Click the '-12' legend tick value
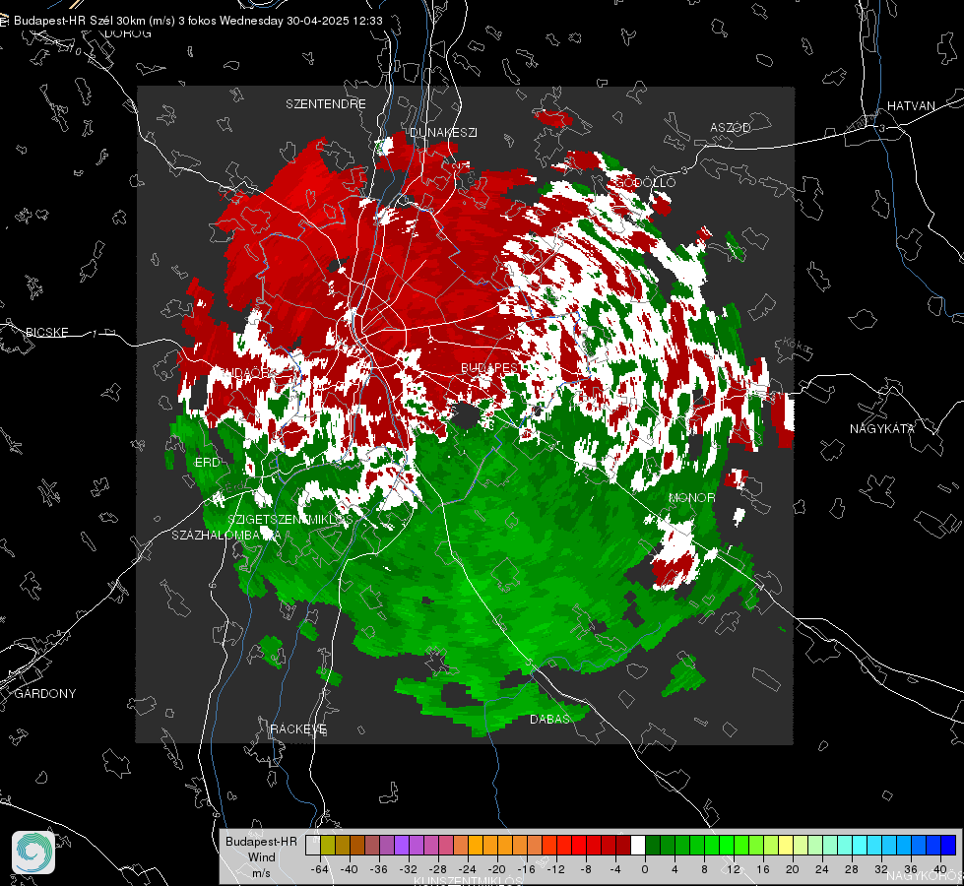Image resolution: width=964 pixels, height=886 pixels. (555, 869)
